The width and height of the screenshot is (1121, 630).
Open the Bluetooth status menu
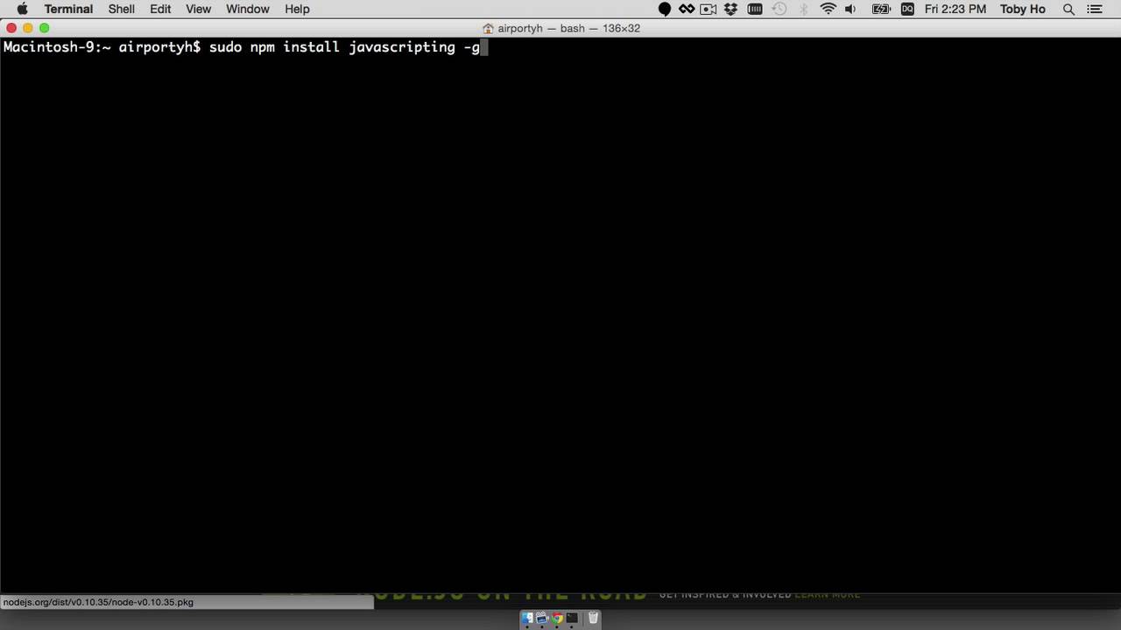coord(804,9)
